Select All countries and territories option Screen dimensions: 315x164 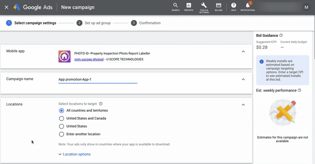pos(62,111)
